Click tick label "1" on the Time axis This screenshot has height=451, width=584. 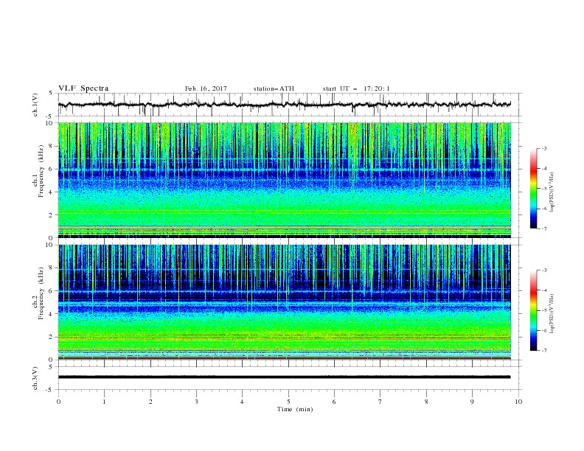tap(104, 402)
